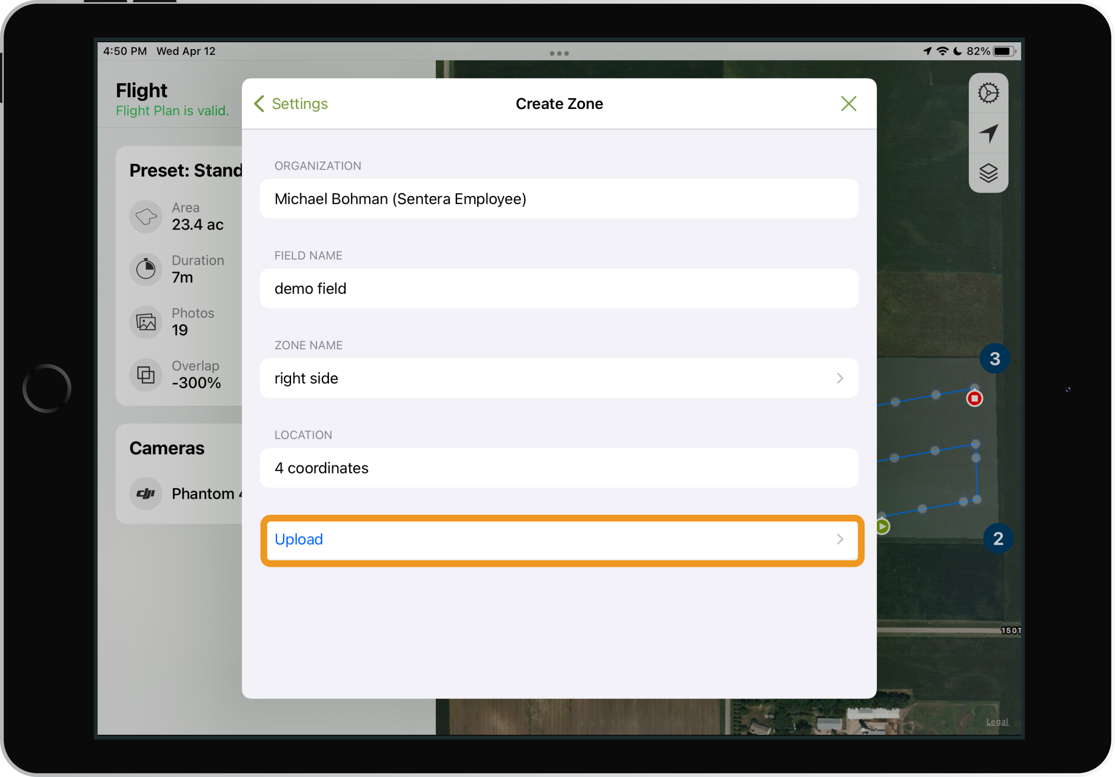1115x777 pixels.
Task: Open map settings gear icon
Action: pos(988,93)
